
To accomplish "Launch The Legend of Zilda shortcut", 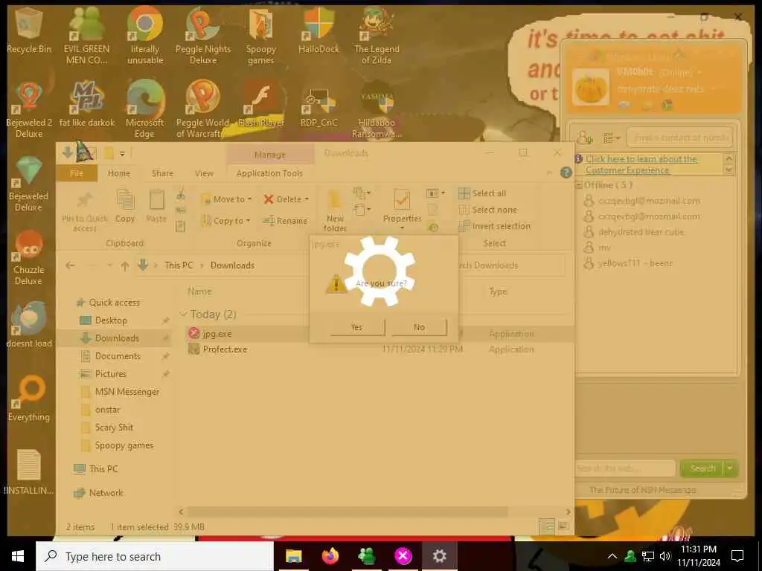I will point(377,36).
